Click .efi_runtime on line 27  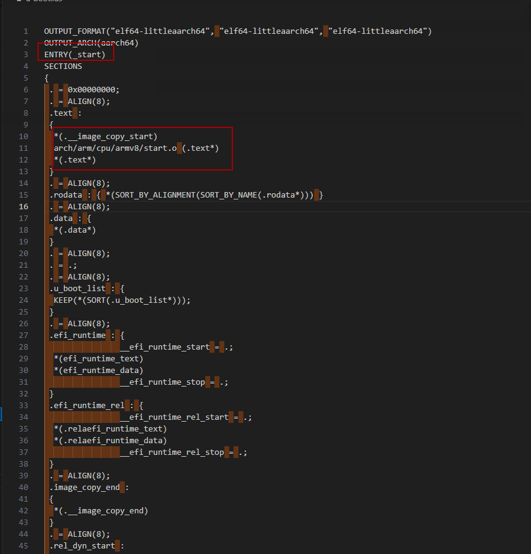click(77, 335)
